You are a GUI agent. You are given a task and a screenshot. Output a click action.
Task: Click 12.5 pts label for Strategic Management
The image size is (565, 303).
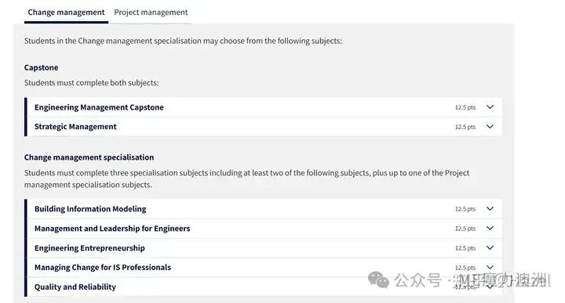pyautogui.click(x=465, y=127)
